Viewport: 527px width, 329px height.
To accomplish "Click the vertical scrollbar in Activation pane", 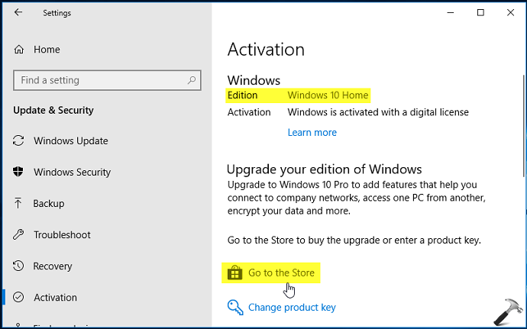I will [x=524, y=126].
